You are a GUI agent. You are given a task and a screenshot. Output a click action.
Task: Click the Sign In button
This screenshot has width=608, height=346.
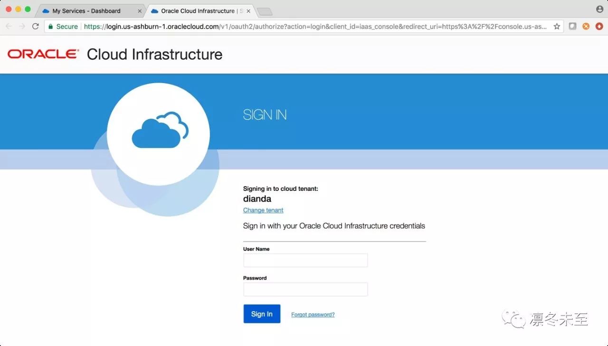point(262,314)
